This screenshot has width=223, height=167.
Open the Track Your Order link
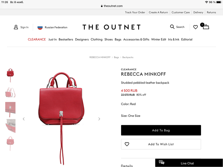click(135, 12)
